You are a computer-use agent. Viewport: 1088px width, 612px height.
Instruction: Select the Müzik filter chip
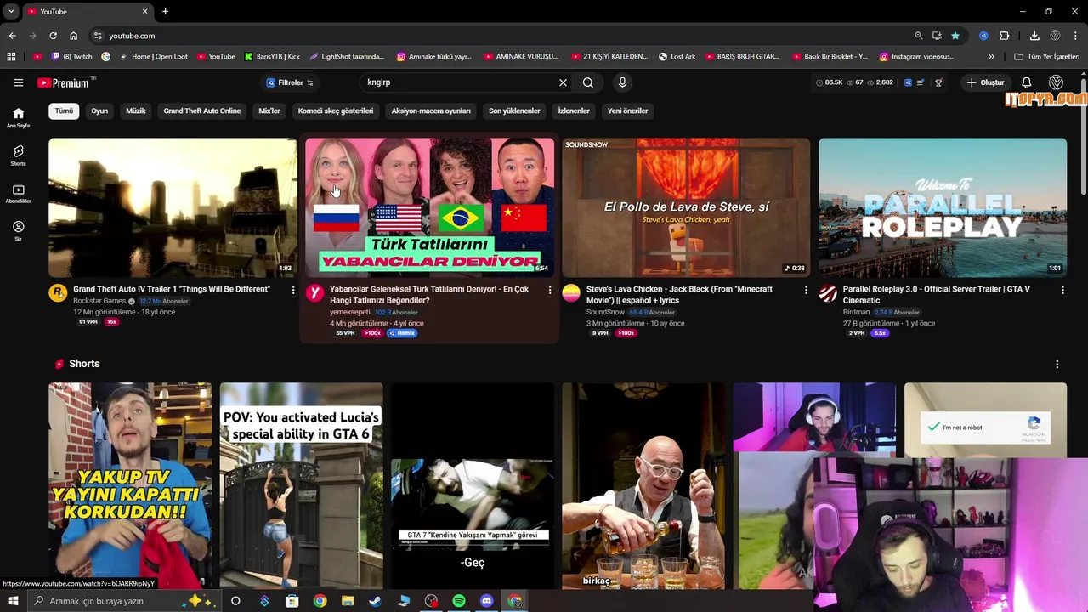[x=136, y=110]
